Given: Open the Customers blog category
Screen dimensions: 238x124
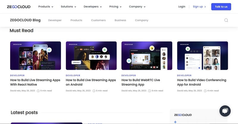Looking at the screenshot, I should (x=98, y=20).
